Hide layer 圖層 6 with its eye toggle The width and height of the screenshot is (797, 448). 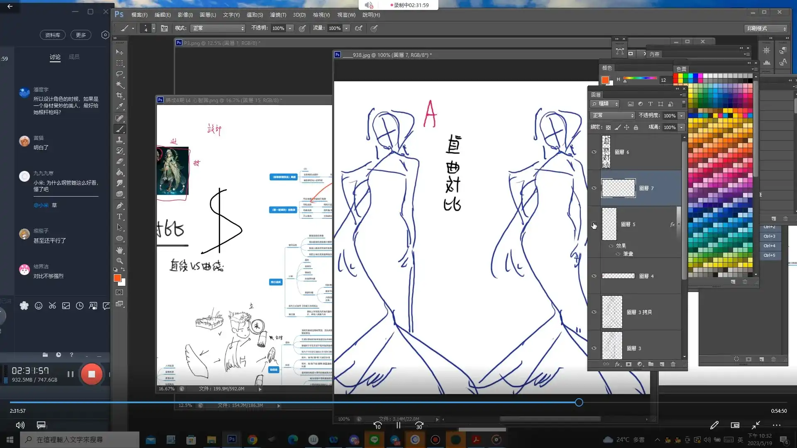(x=594, y=152)
